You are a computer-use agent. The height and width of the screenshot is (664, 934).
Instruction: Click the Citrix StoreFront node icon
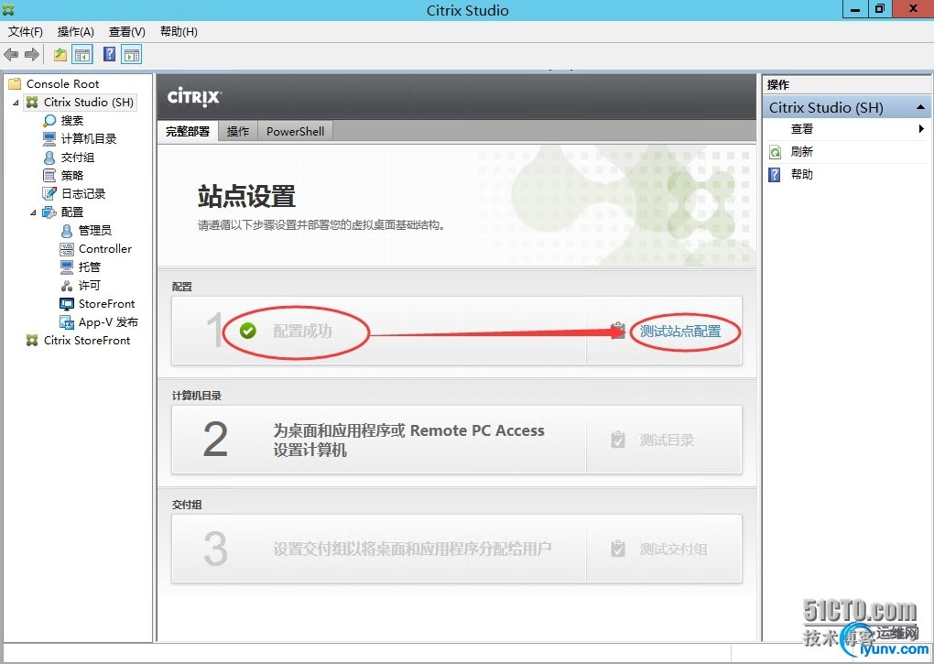(32, 341)
